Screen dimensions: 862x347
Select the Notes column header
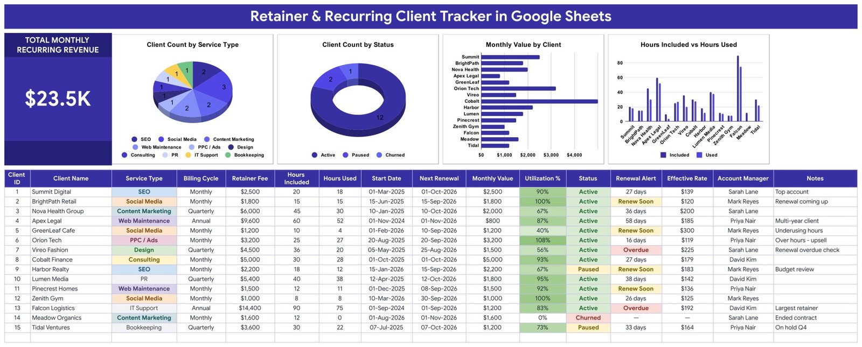(x=815, y=179)
